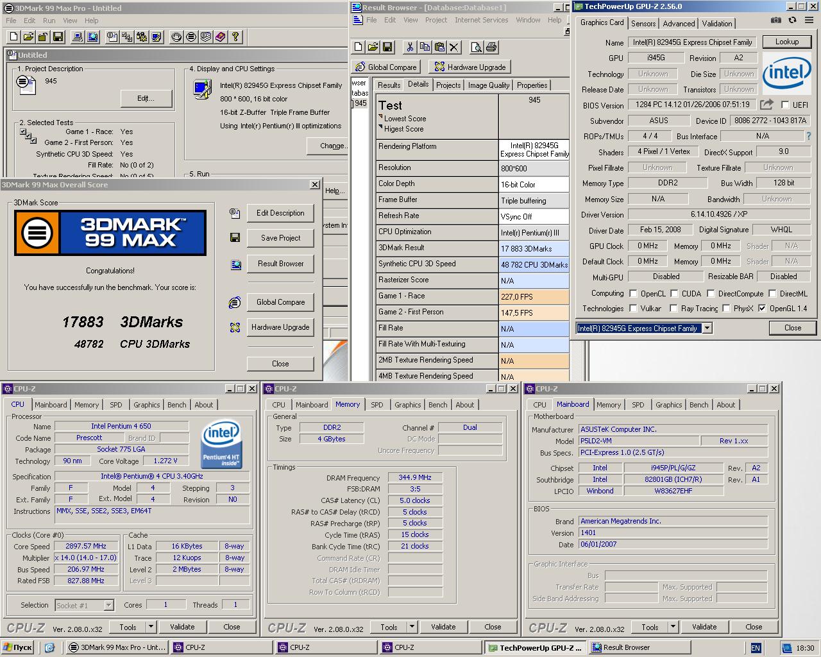Toggle the UEFI checkbox in GPU-Z

[x=785, y=105]
